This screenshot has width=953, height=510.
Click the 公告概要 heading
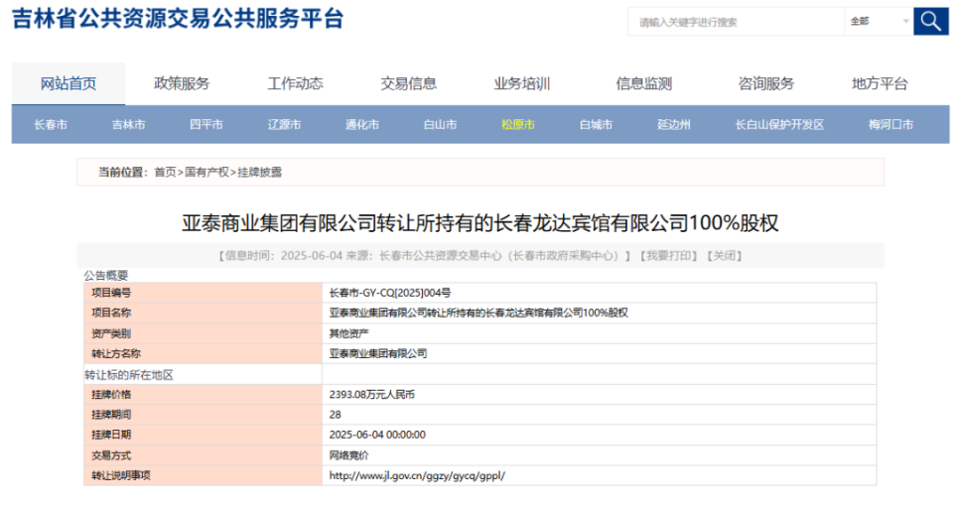106,276
